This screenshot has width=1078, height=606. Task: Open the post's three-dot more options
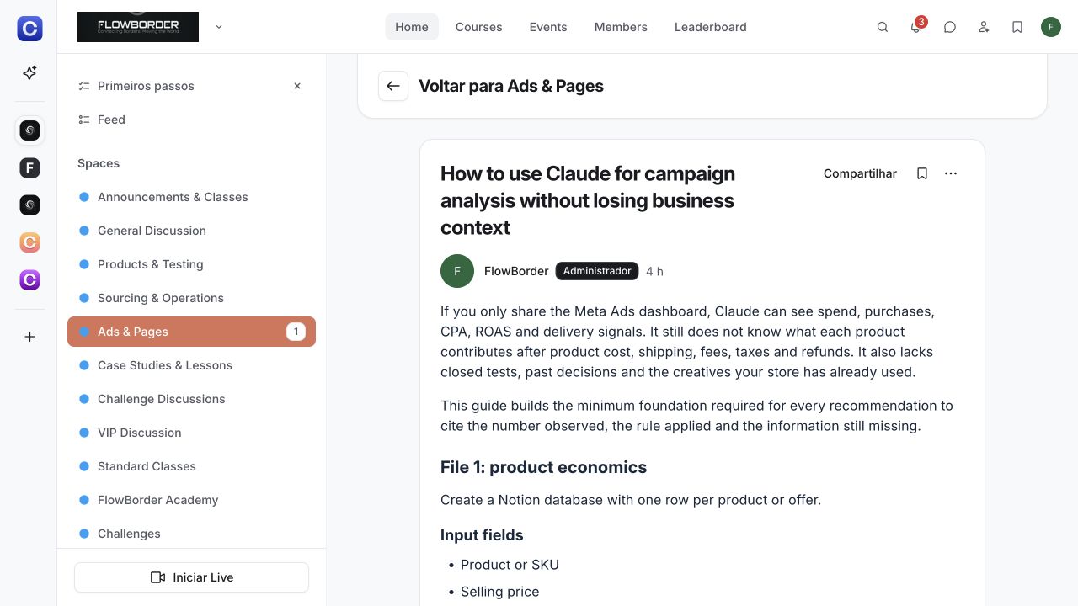[x=951, y=173]
